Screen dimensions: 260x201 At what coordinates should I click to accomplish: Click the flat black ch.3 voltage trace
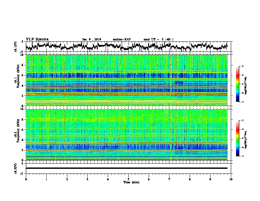click(x=127, y=168)
